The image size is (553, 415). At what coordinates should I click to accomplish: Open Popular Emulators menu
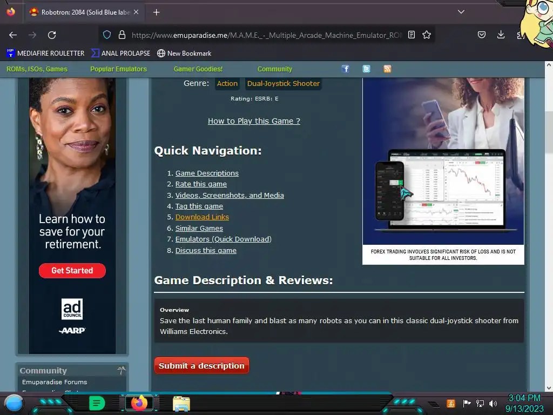(x=118, y=69)
